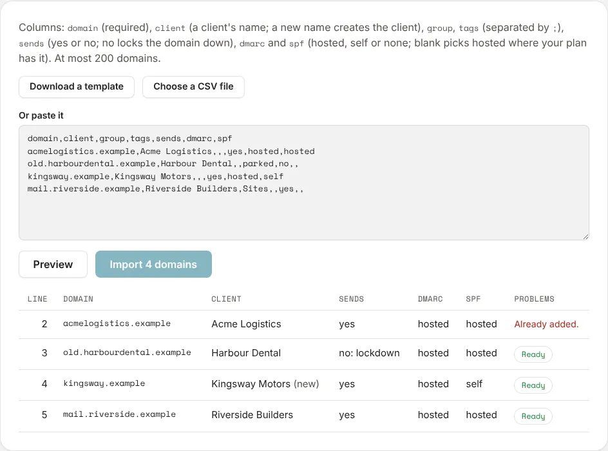Click the hosted DMARC value for Riverside Builders
608x451 pixels.
tap(433, 415)
